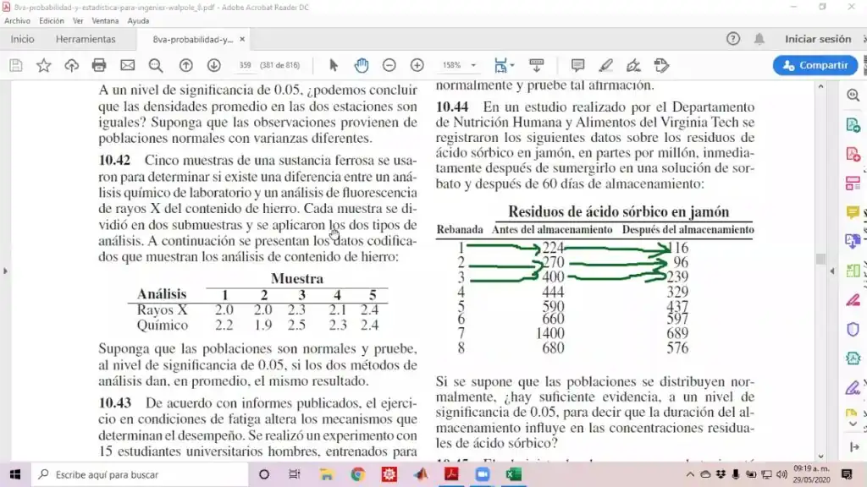
Task: Open the pink layout tool in right panel
Action: pos(853,183)
